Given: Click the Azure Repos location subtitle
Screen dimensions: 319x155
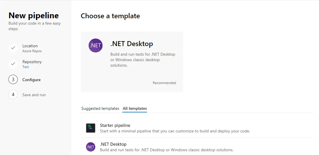Looking at the screenshot, I should tap(32, 51).
